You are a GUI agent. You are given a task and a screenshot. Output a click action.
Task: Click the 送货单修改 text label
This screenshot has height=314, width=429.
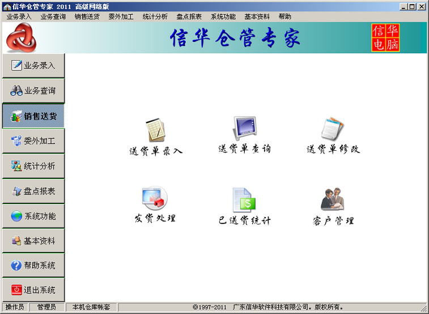[x=333, y=149]
